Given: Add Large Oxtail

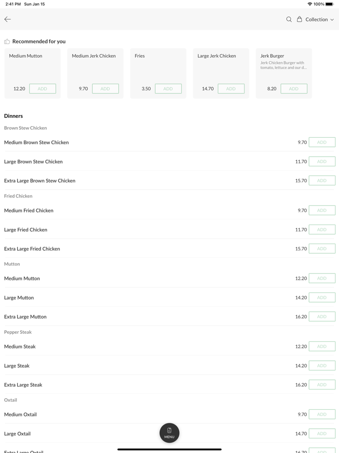Looking at the screenshot, I should coord(322,434).
